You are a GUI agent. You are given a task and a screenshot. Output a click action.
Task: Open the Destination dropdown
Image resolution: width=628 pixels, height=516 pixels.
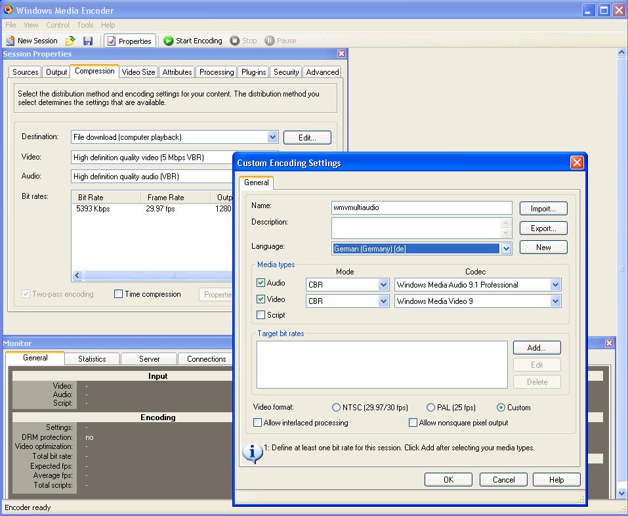(272, 137)
